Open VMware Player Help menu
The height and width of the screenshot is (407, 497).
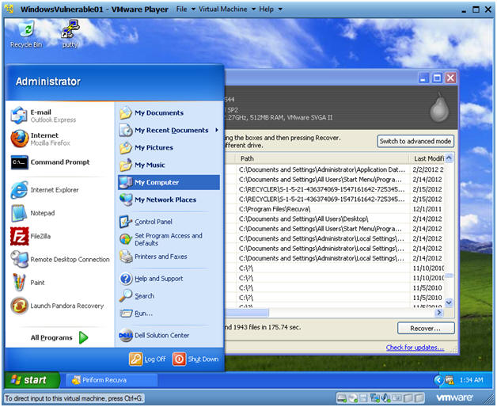[270, 10]
